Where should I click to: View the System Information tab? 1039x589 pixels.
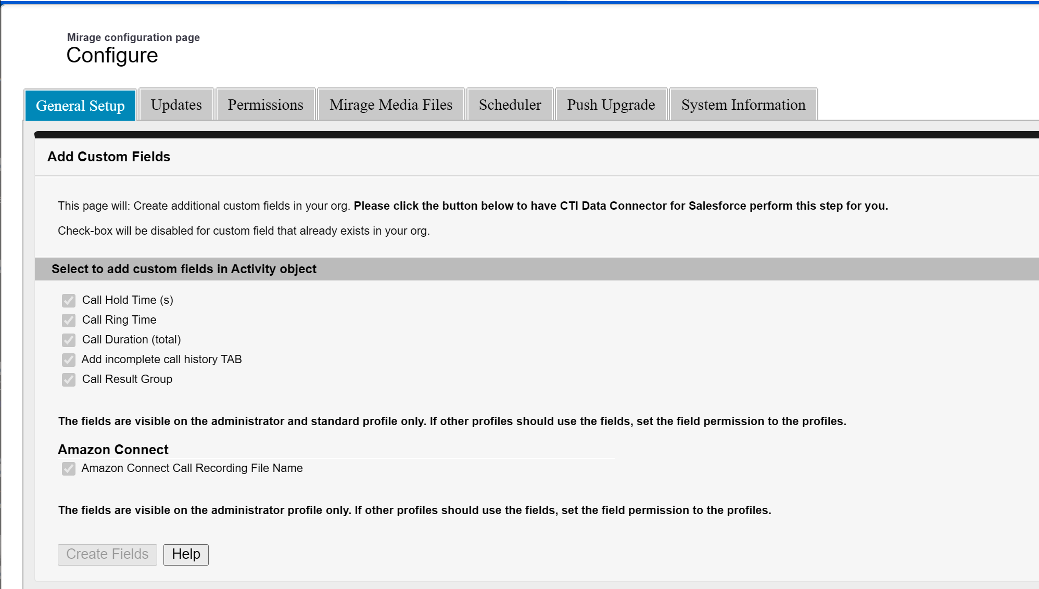[743, 105]
